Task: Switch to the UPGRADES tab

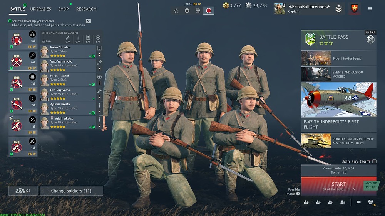Action: (x=40, y=9)
